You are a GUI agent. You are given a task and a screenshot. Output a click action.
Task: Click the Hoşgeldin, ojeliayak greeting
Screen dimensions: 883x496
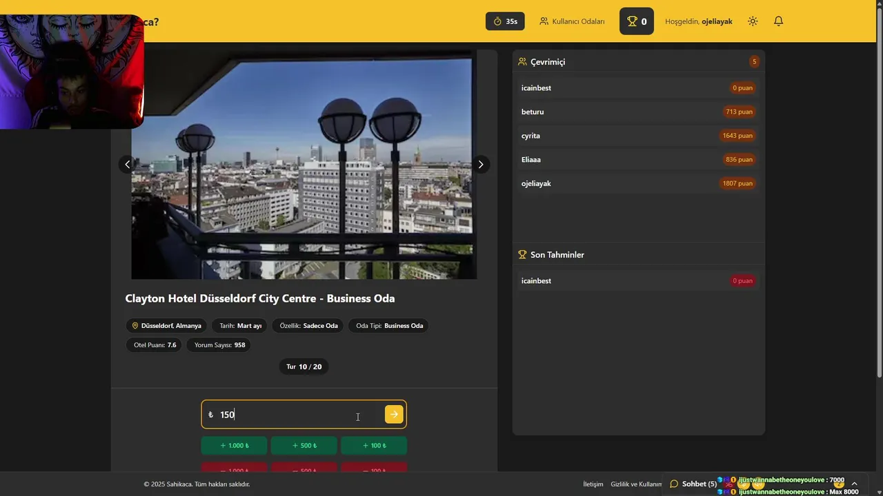click(x=698, y=21)
